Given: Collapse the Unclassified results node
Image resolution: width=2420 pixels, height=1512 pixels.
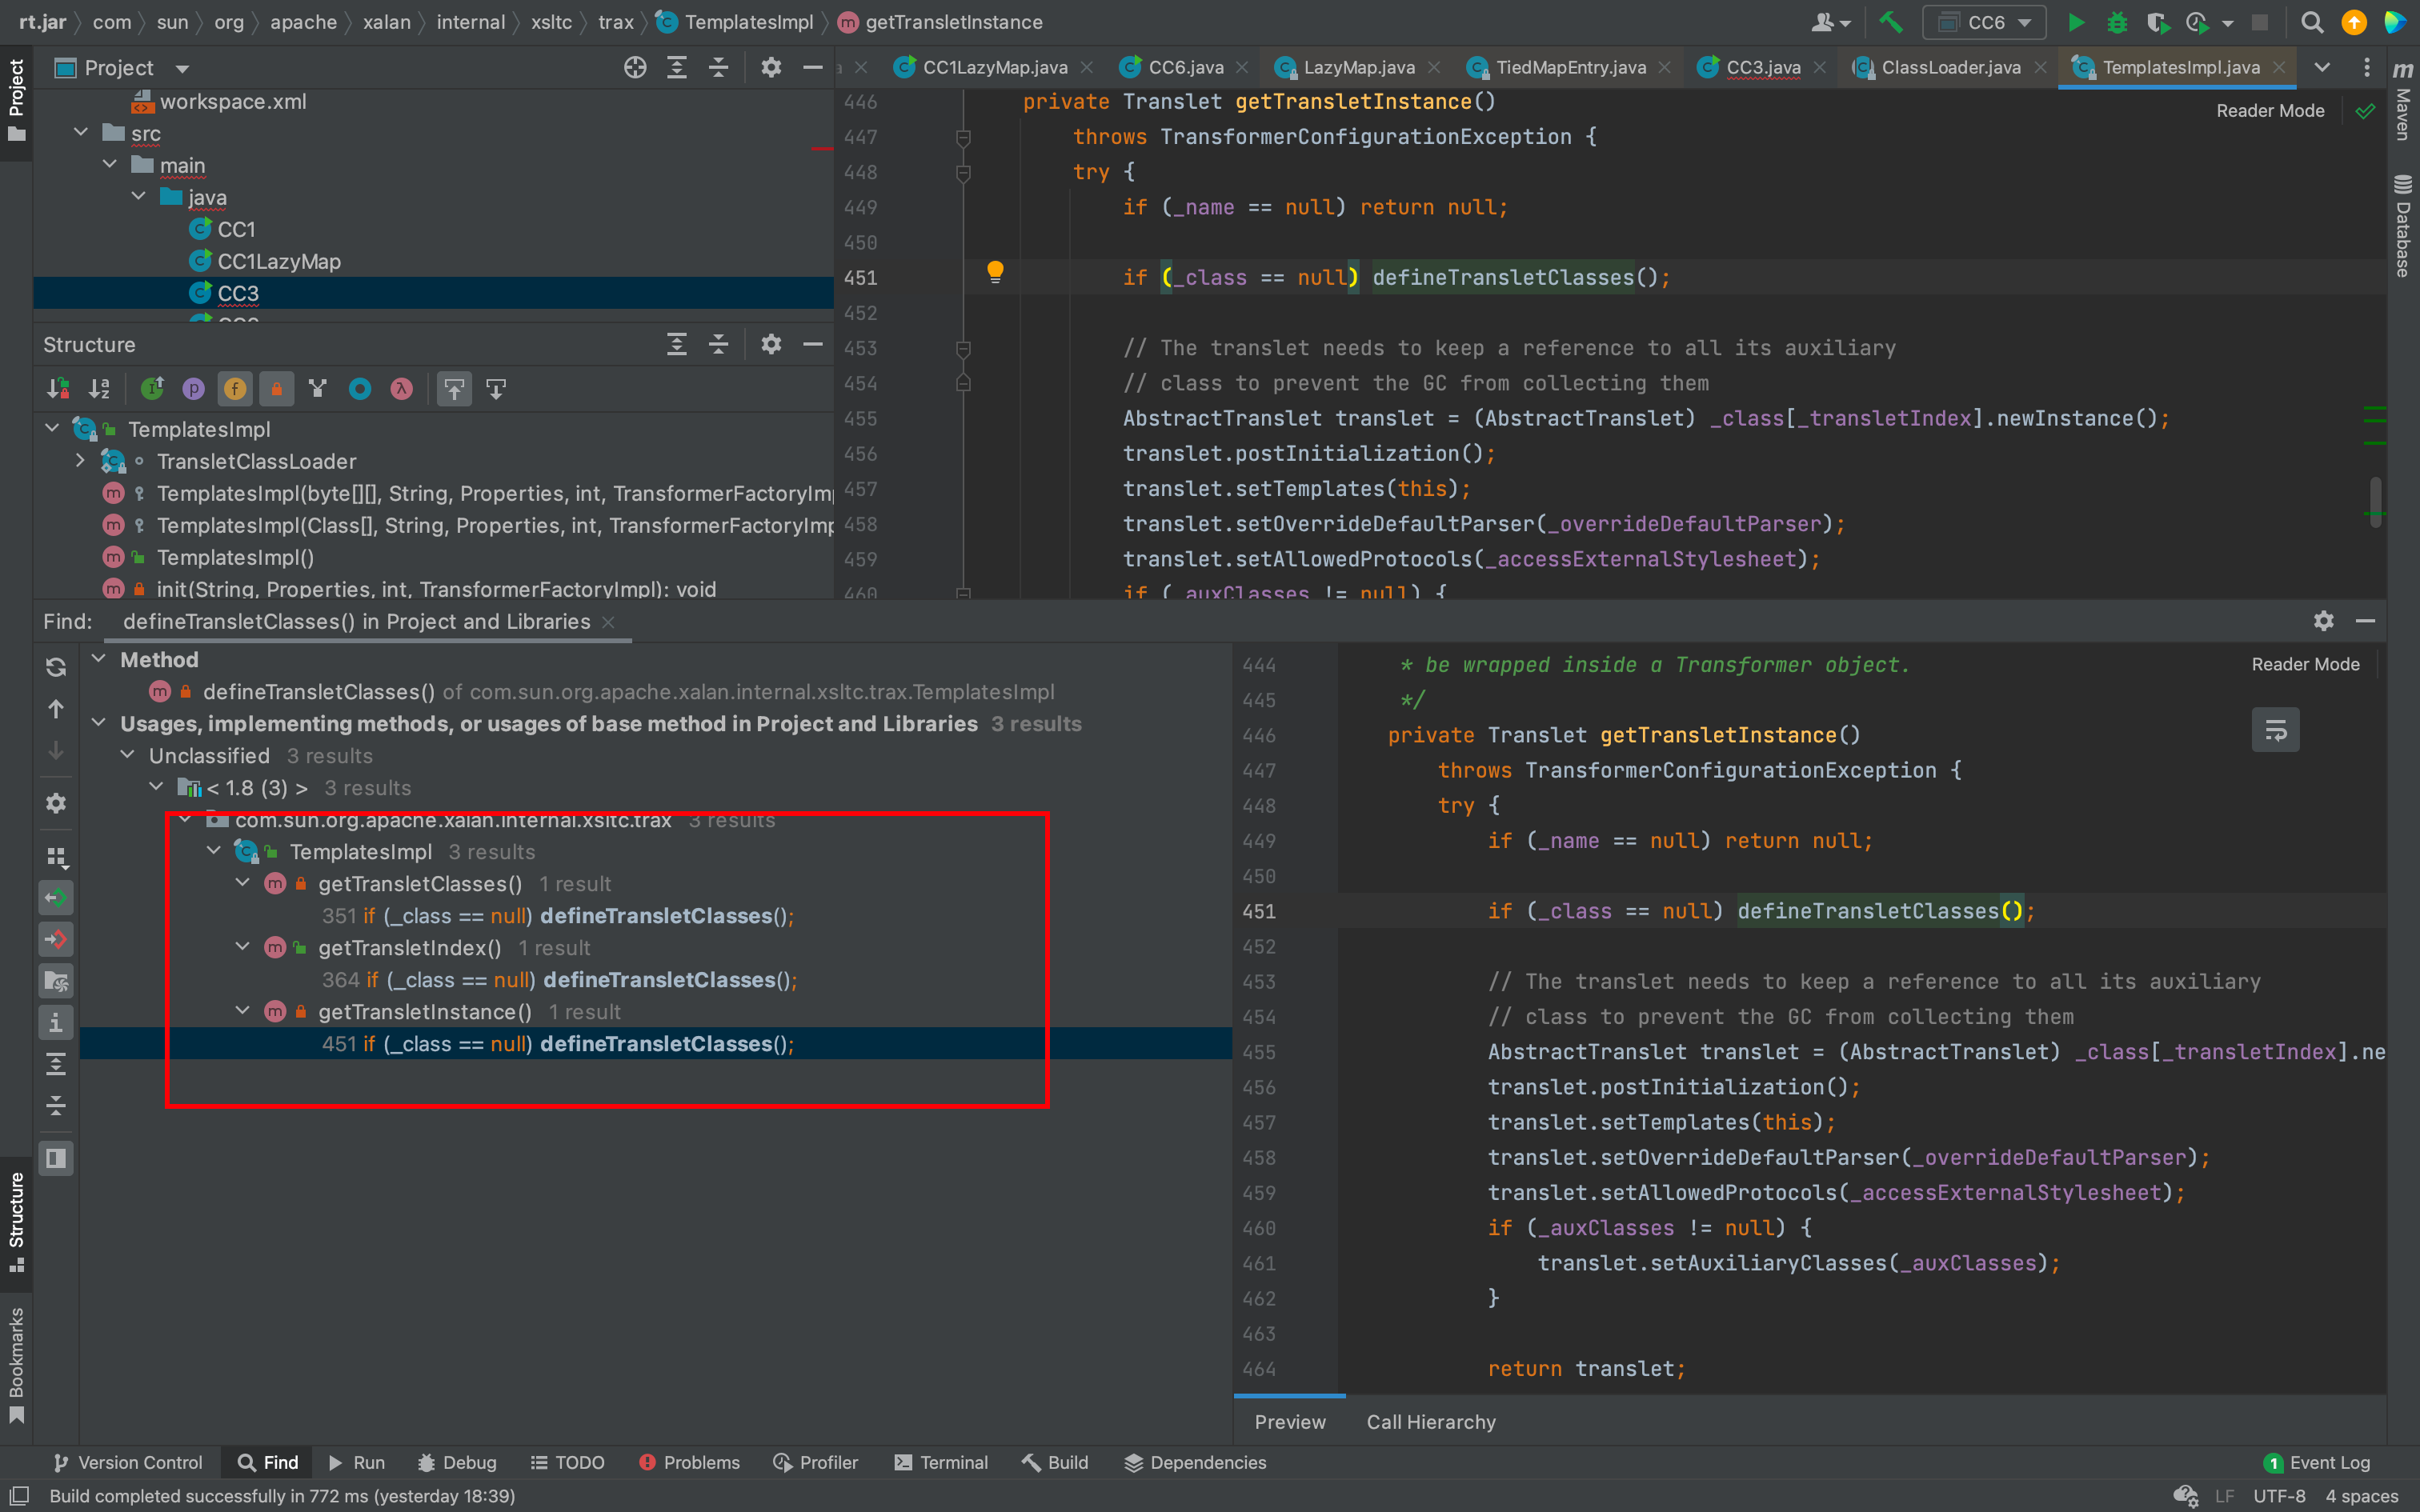Looking at the screenshot, I should point(127,754).
